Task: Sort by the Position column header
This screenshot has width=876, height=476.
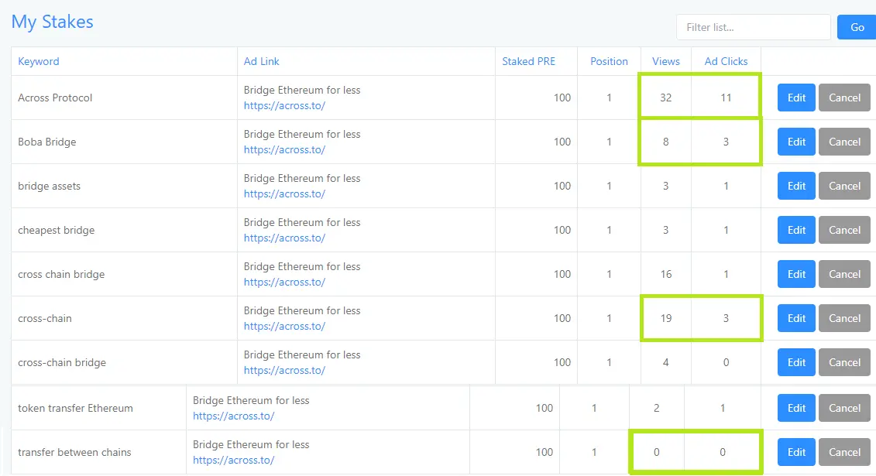Action: click(609, 61)
